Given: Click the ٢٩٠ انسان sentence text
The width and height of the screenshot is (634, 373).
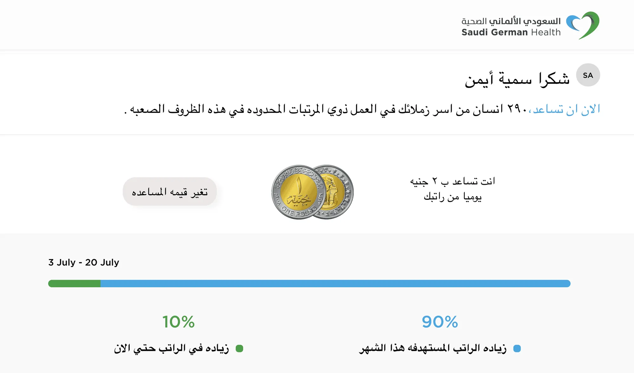Looking at the screenshot, I should point(326,109).
